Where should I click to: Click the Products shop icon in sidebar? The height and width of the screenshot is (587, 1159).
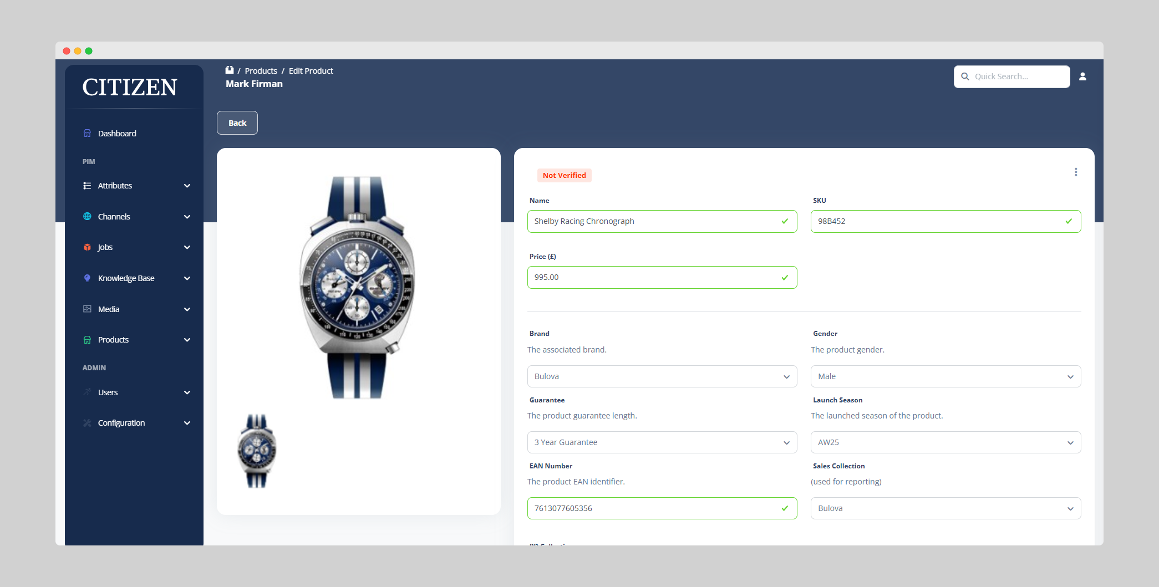pos(87,340)
